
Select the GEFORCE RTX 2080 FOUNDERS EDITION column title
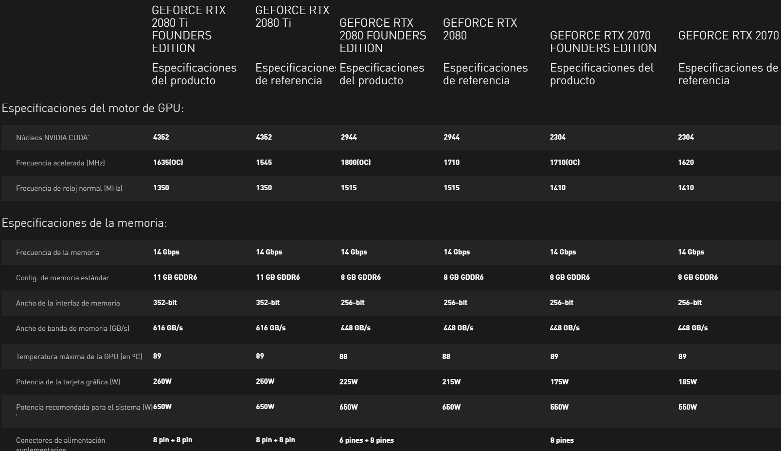pos(382,36)
